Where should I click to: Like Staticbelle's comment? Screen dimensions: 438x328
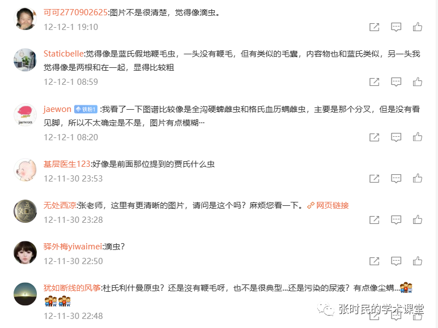418,81
